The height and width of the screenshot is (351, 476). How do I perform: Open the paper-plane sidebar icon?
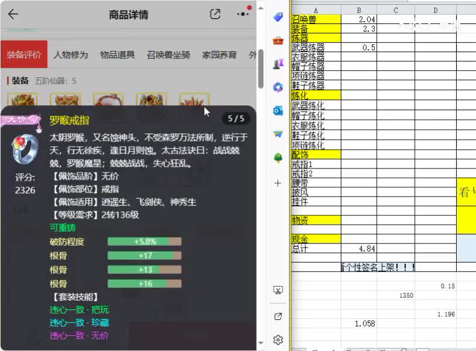(278, 134)
